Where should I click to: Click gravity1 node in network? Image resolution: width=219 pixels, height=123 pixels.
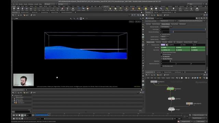pyautogui.click(x=171, y=99)
